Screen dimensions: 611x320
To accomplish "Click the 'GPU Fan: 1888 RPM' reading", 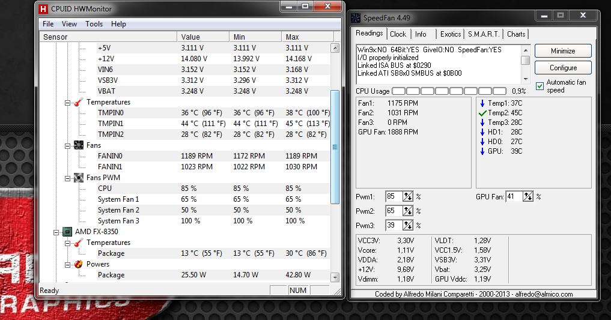I will (x=388, y=132).
